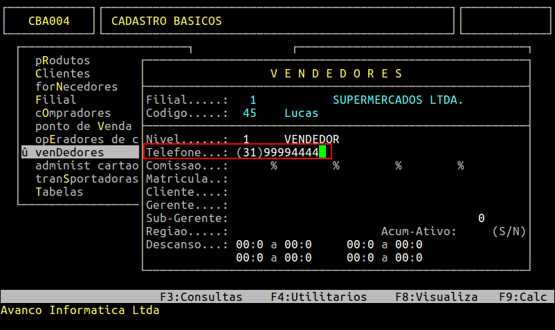The width and height of the screenshot is (555, 330).
Task: Open opEradores de c menu entry
Action: [x=87, y=139]
